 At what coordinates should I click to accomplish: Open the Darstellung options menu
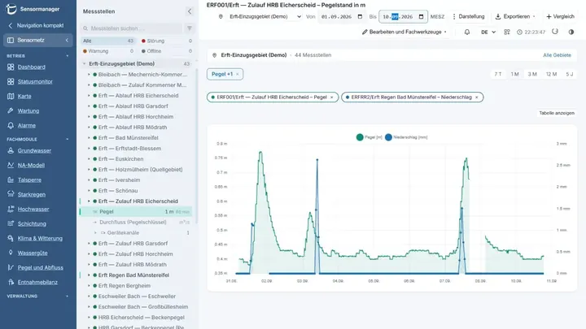pyautogui.click(x=468, y=16)
